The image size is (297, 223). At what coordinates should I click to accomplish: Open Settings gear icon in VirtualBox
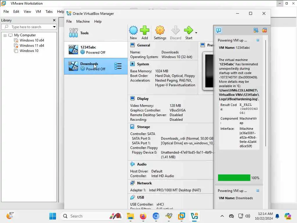tap(160, 33)
